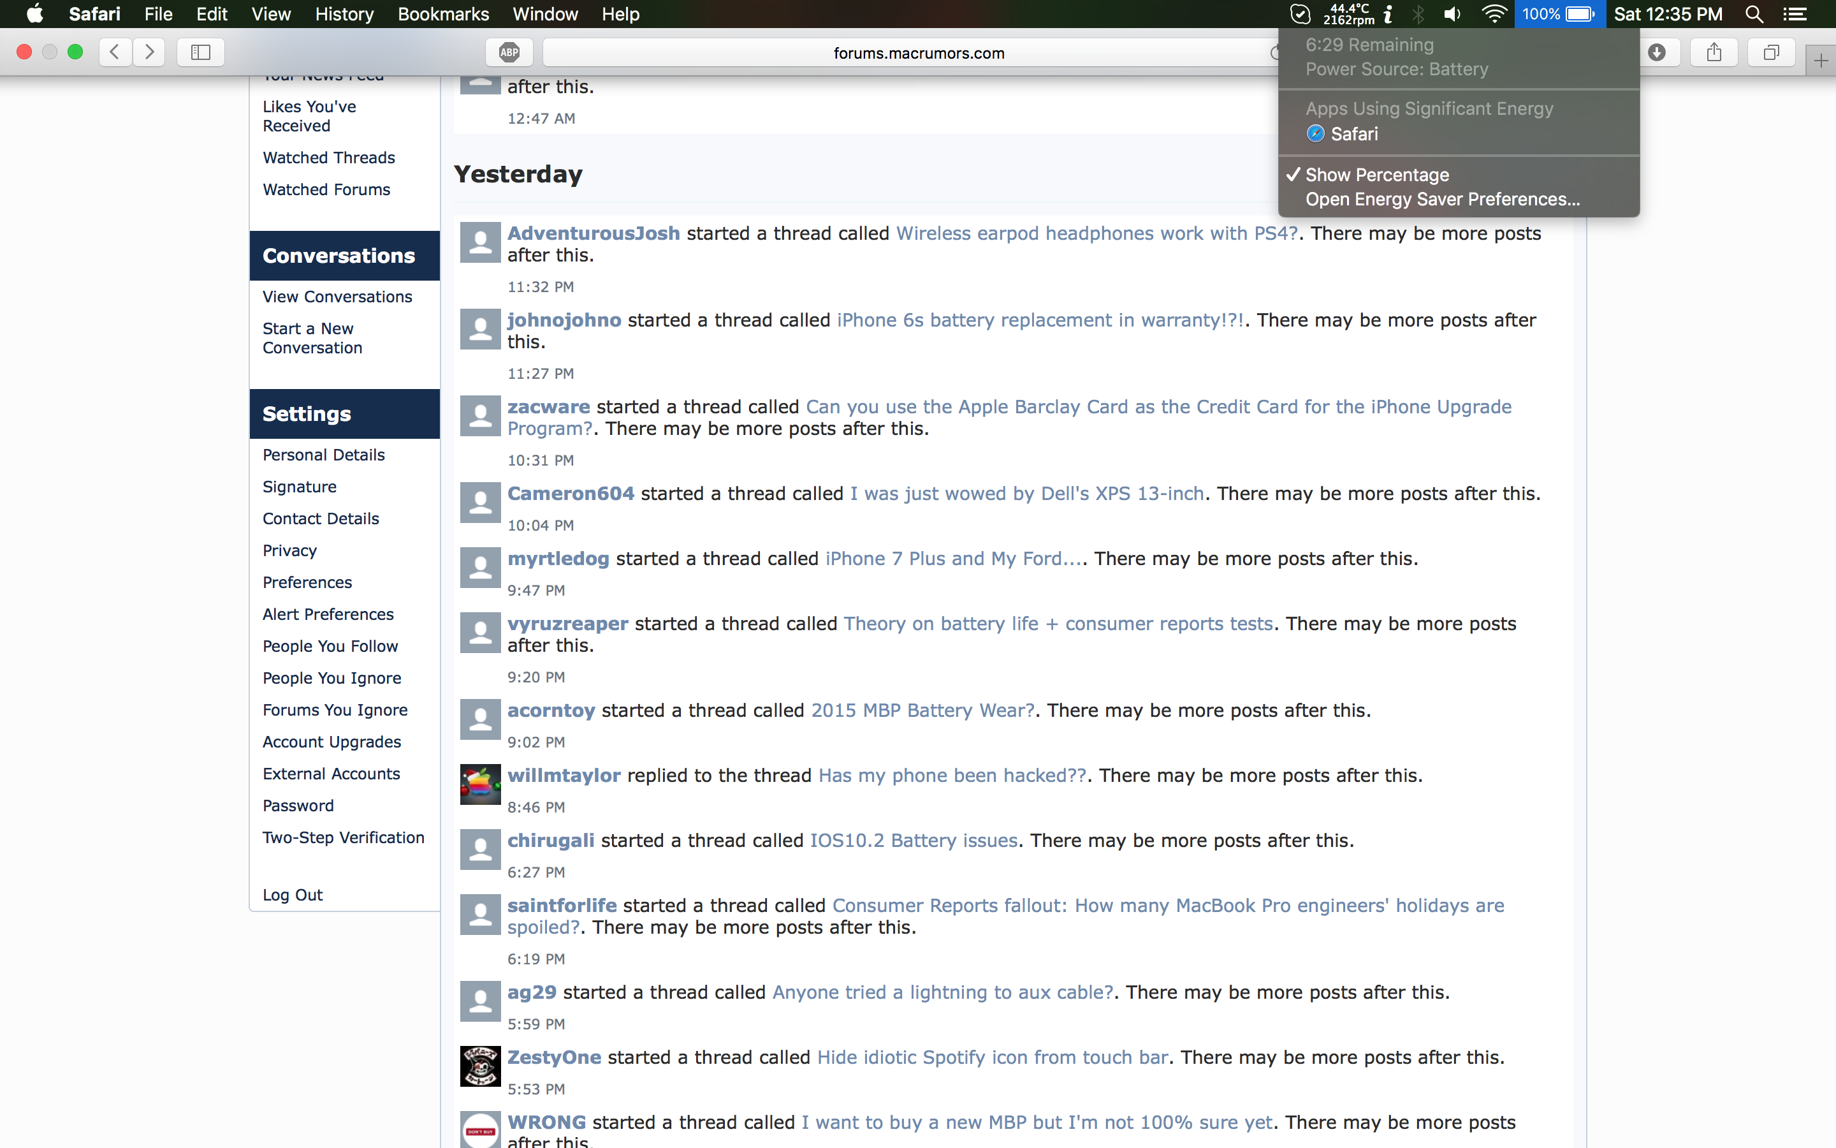
Task: Open the Bookmarks menu
Action: tap(443, 13)
